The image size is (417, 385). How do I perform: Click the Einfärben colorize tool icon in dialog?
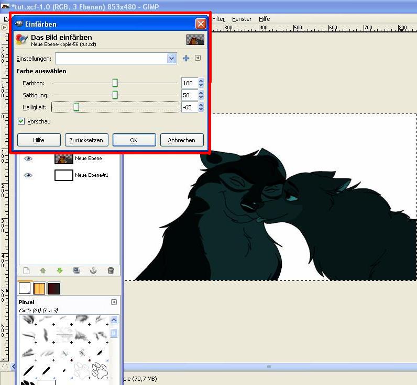[x=21, y=40]
